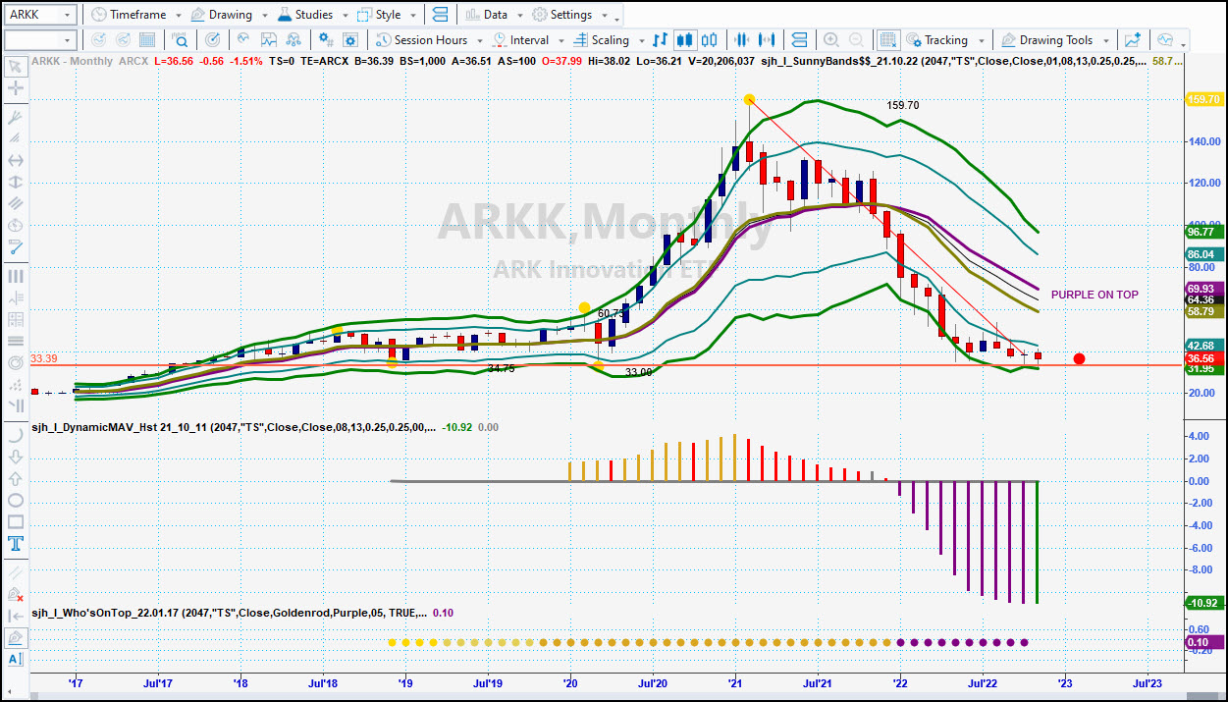Switch to hollow candlestick chart style

(x=711, y=40)
